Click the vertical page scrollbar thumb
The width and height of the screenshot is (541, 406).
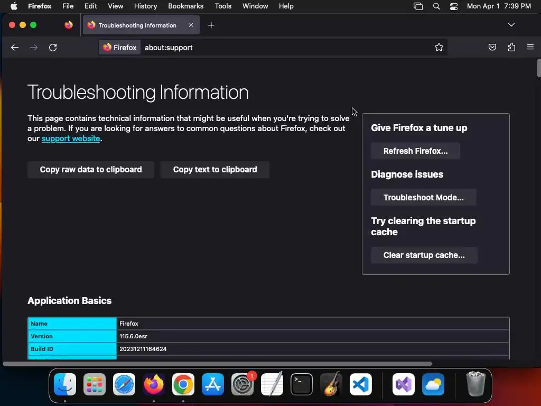[538, 68]
